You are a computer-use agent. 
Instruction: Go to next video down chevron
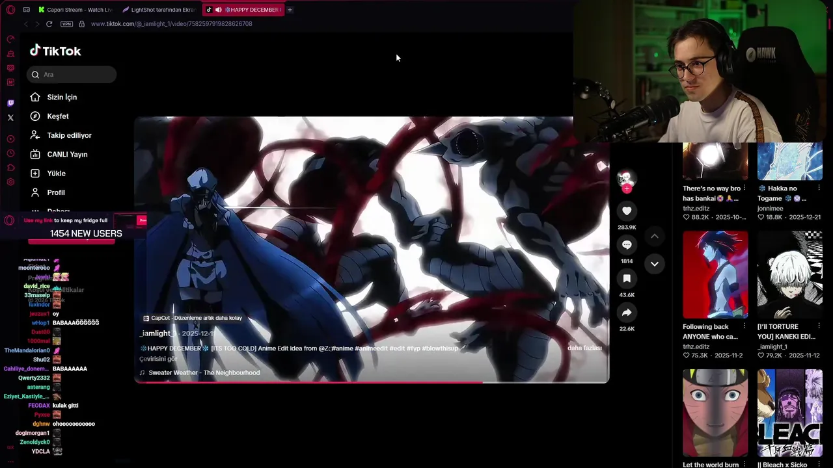coord(655,263)
